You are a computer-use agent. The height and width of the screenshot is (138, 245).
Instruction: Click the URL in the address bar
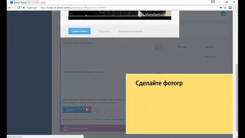point(73,8)
